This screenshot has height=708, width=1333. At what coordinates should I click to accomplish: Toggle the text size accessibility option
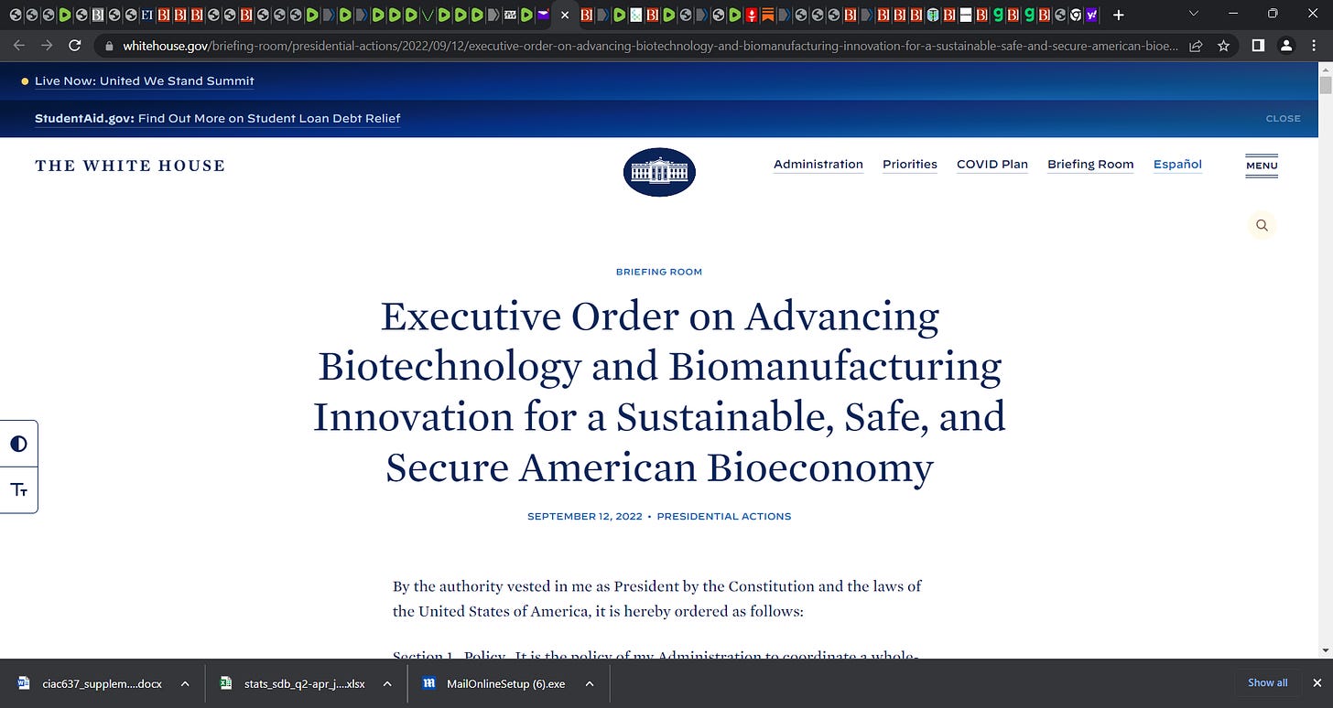click(18, 489)
